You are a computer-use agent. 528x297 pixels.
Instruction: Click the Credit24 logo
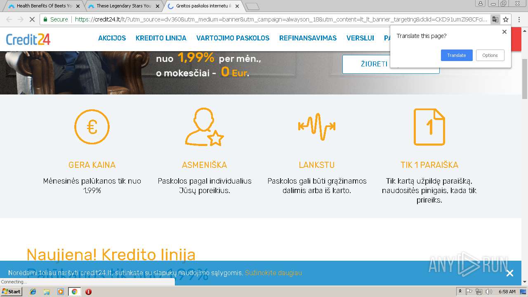pyautogui.click(x=28, y=39)
